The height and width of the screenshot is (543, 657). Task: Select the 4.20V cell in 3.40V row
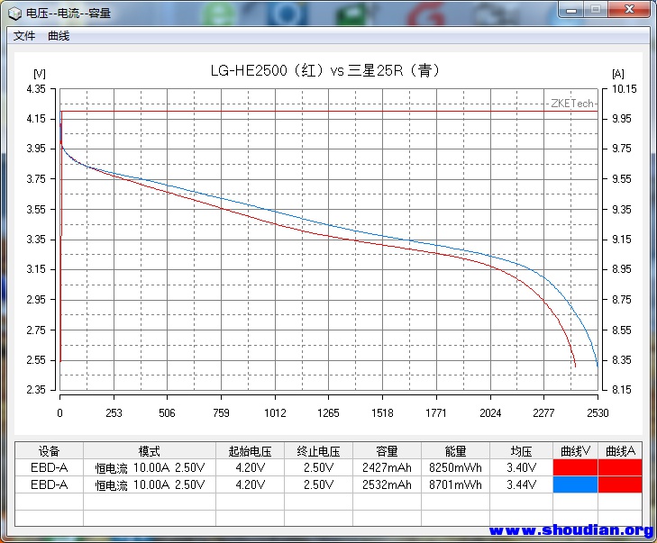250,467
